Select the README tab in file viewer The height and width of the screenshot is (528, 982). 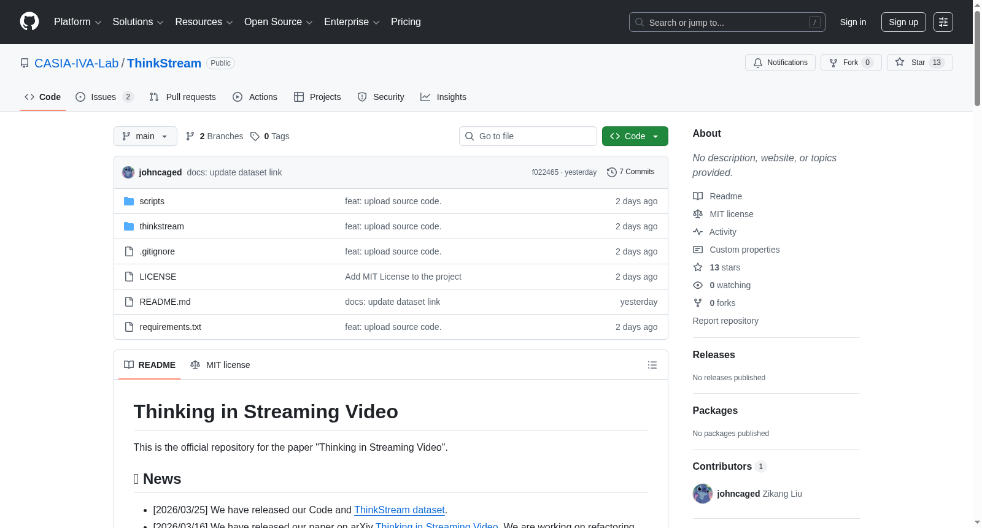click(x=150, y=365)
